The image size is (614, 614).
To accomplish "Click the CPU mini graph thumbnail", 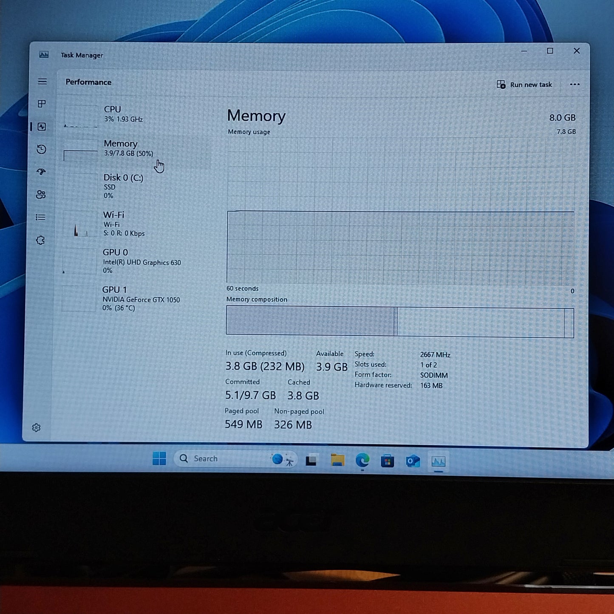I will [81, 116].
